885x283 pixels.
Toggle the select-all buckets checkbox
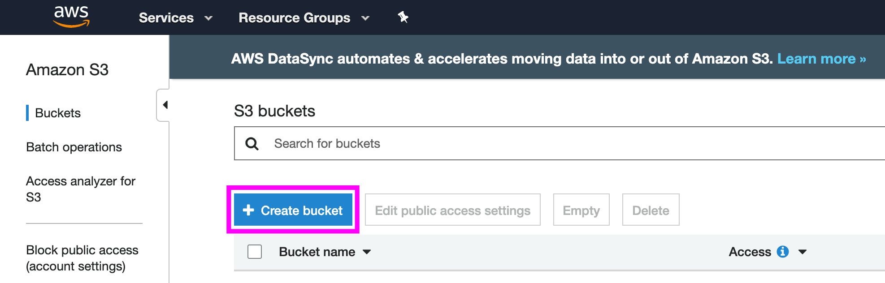pos(255,252)
